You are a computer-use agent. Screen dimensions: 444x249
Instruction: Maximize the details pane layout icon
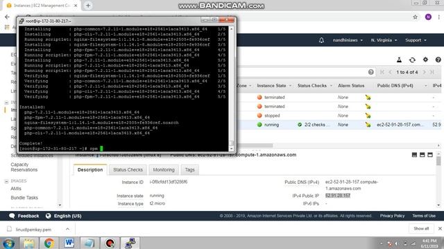tap(430, 155)
